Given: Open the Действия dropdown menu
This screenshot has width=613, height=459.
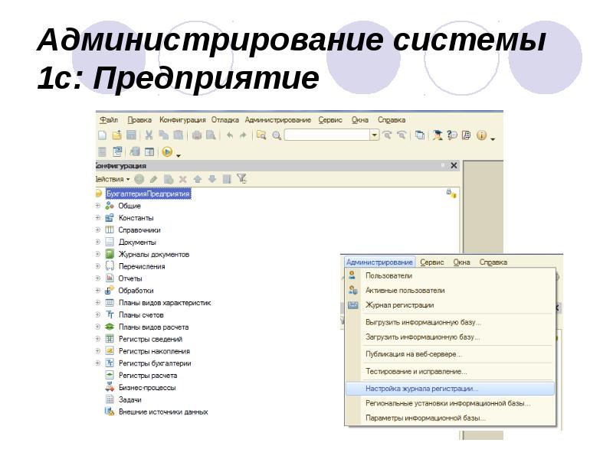Looking at the screenshot, I should point(112,179).
